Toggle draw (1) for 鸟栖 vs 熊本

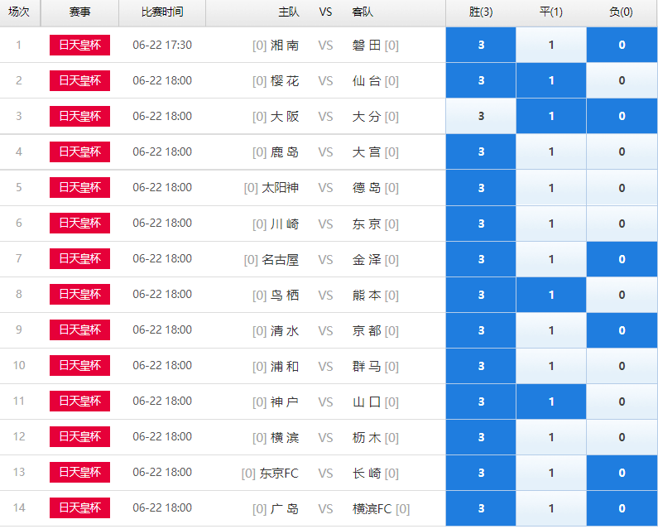[551, 295]
